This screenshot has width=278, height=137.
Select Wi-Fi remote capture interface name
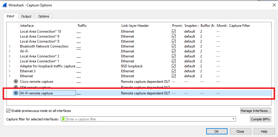pyautogui.click(x=36, y=93)
